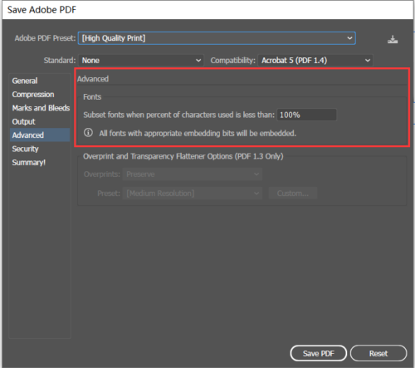The height and width of the screenshot is (368, 415).
Task: Open the Medium Resolution preset dropdown
Action: [x=193, y=193]
